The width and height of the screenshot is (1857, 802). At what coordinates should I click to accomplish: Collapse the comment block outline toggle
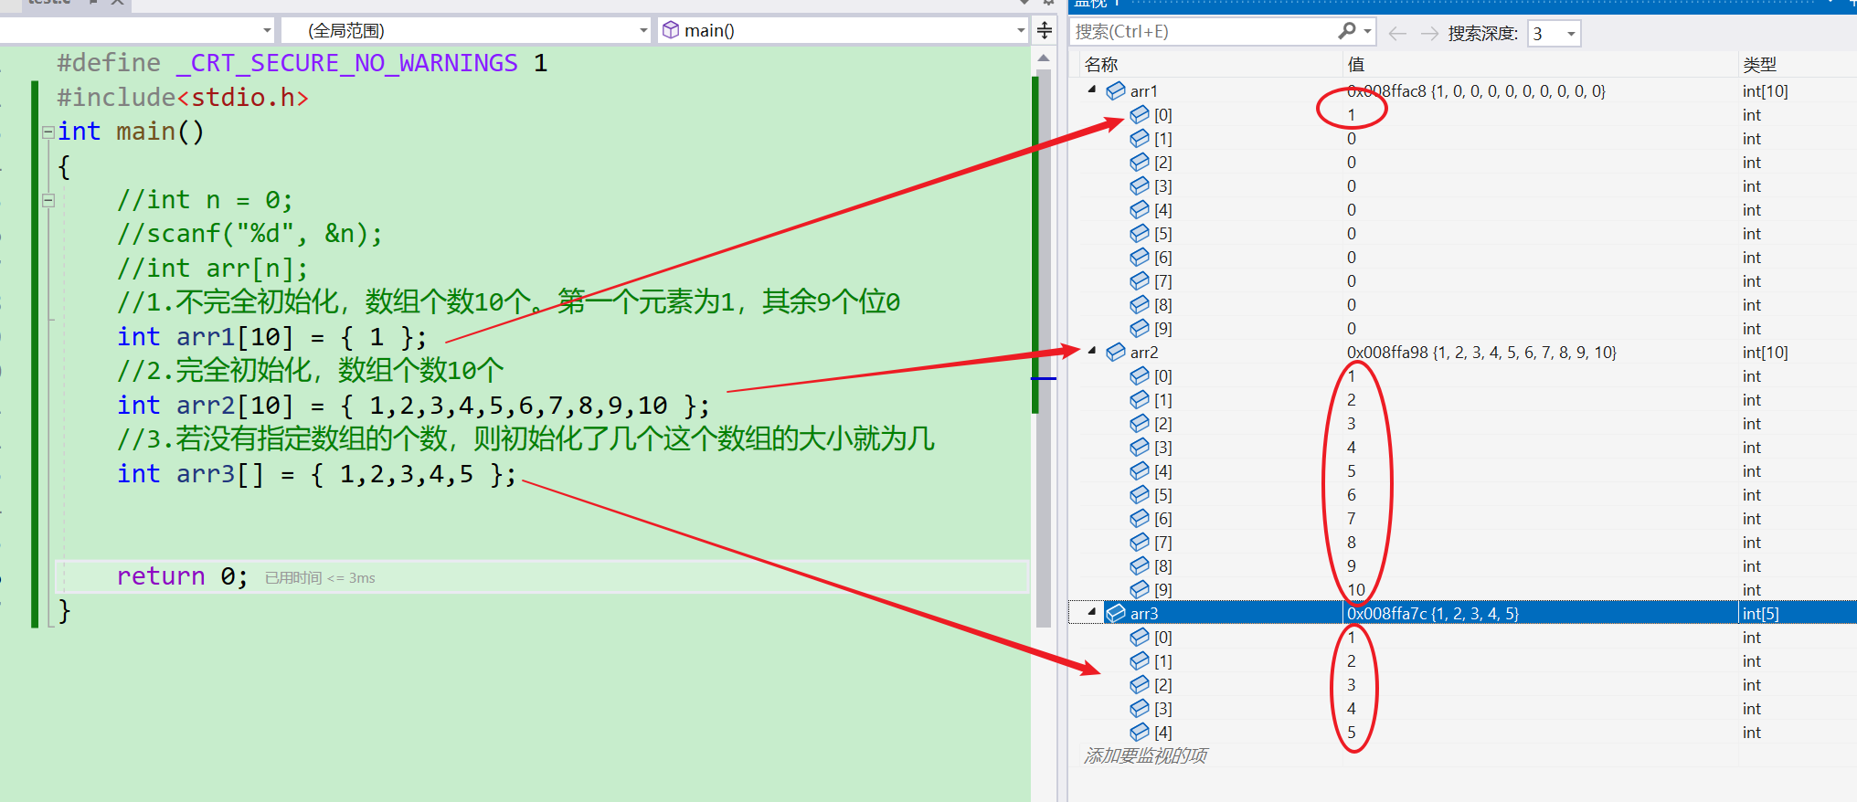click(48, 200)
